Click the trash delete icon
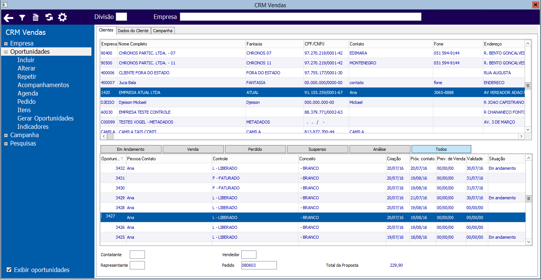The width and height of the screenshot is (541, 280). click(x=36, y=17)
